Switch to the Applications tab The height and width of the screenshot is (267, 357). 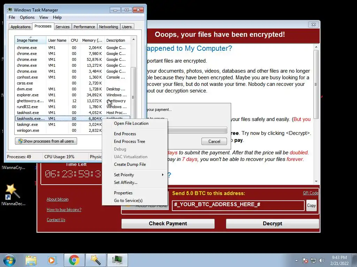[x=21, y=26]
